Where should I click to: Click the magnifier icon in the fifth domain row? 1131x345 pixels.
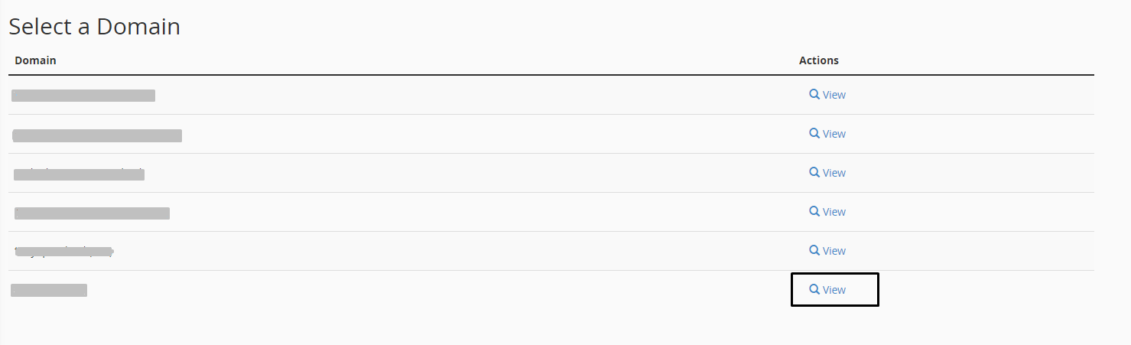[x=814, y=250]
